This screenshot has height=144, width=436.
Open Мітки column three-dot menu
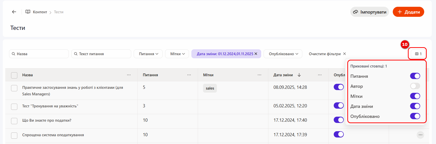pos(259,75)
